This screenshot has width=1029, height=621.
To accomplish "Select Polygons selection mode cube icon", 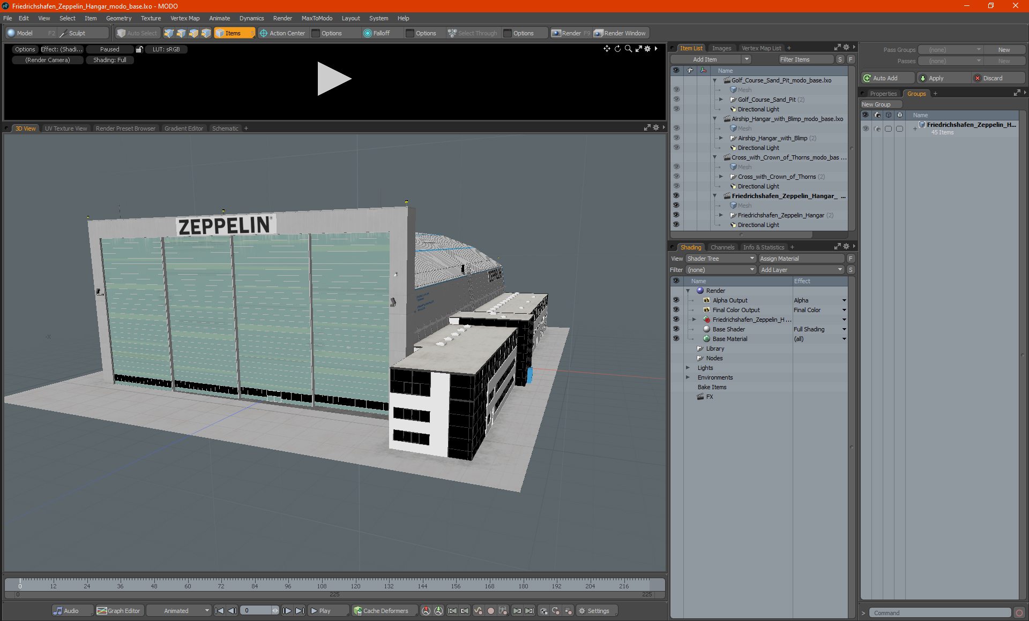I will (193, 33).
